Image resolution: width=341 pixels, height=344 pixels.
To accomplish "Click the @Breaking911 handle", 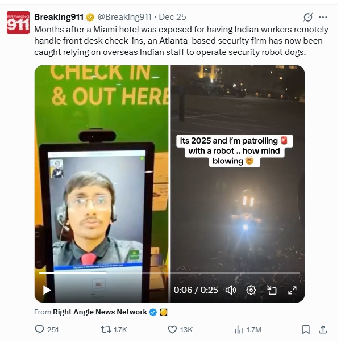I will coord(124,17).
